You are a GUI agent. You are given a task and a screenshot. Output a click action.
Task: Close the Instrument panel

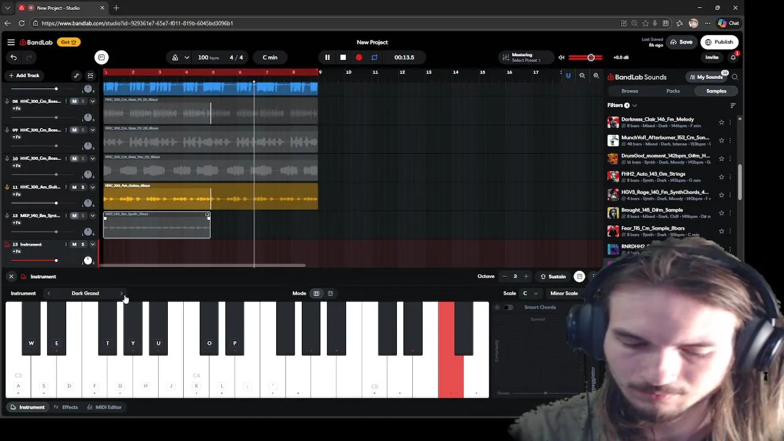[11, 277]
